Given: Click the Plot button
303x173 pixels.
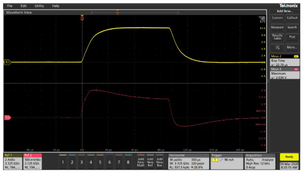Looking at the screenshot, I should click(292, 37).
